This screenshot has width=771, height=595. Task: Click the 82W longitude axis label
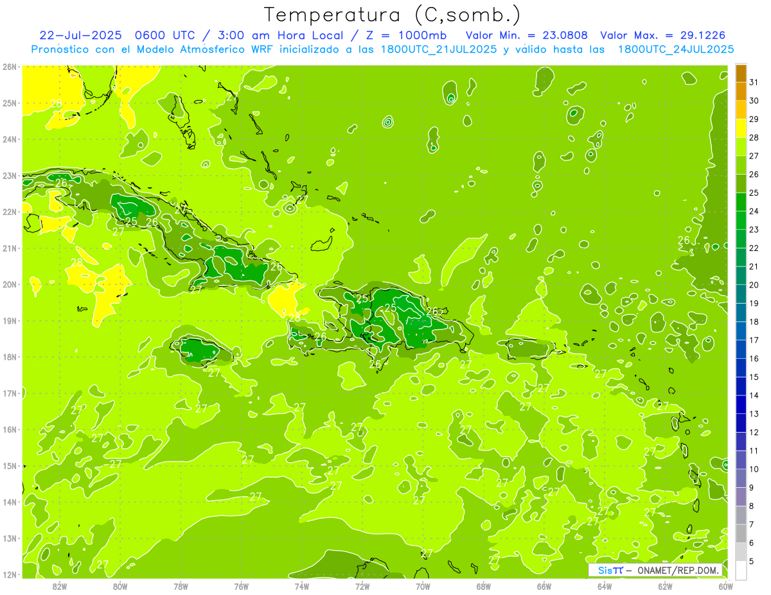(60, 586)
